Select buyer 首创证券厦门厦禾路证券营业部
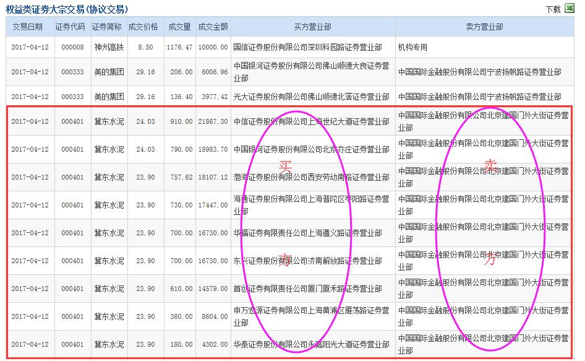Viewport: 585px width, 361px height. click(308, 289)
